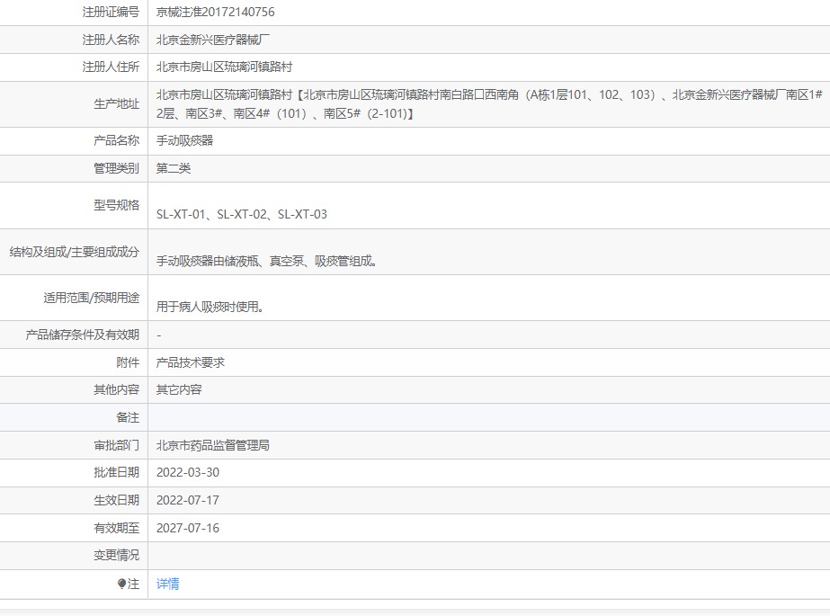Open the 详情 link in the 注 row
Viewport: 830px width, 616px height.
[x=168, y=584]
